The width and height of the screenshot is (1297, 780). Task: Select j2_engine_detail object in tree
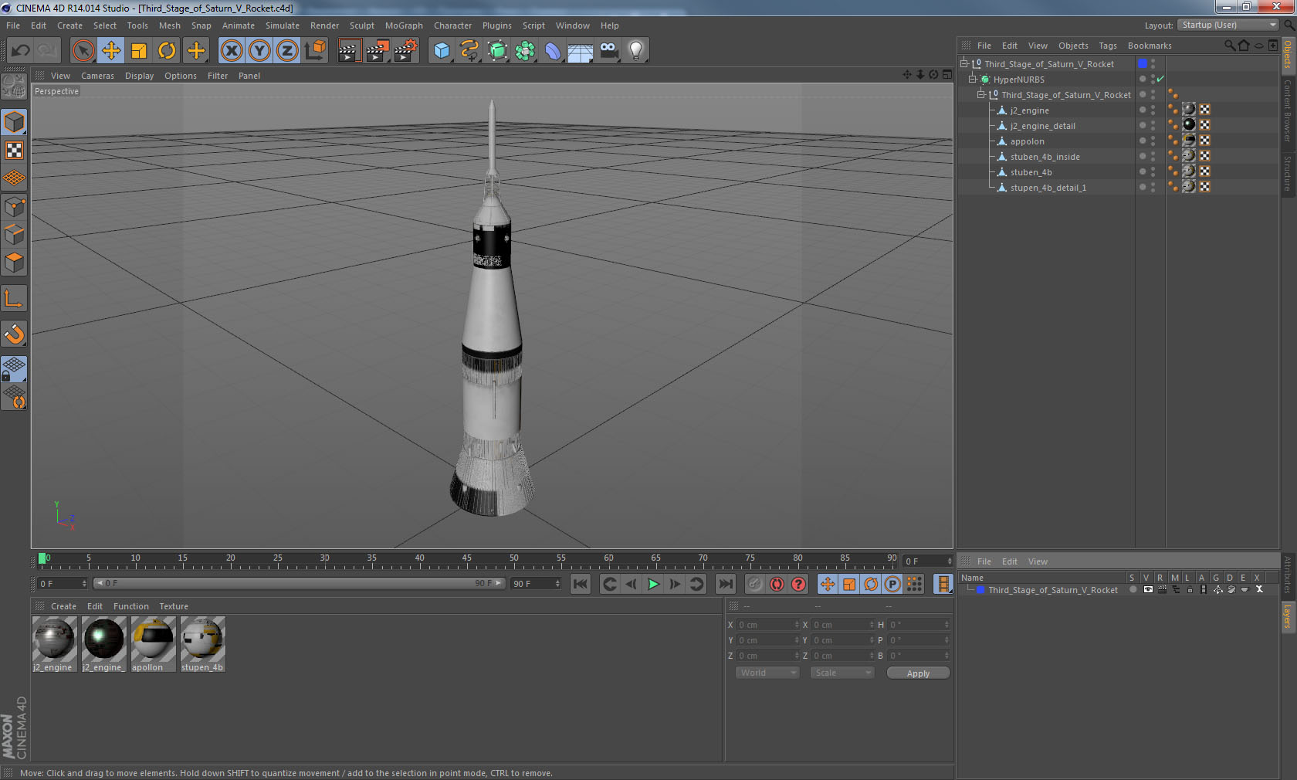(1042, 126)
